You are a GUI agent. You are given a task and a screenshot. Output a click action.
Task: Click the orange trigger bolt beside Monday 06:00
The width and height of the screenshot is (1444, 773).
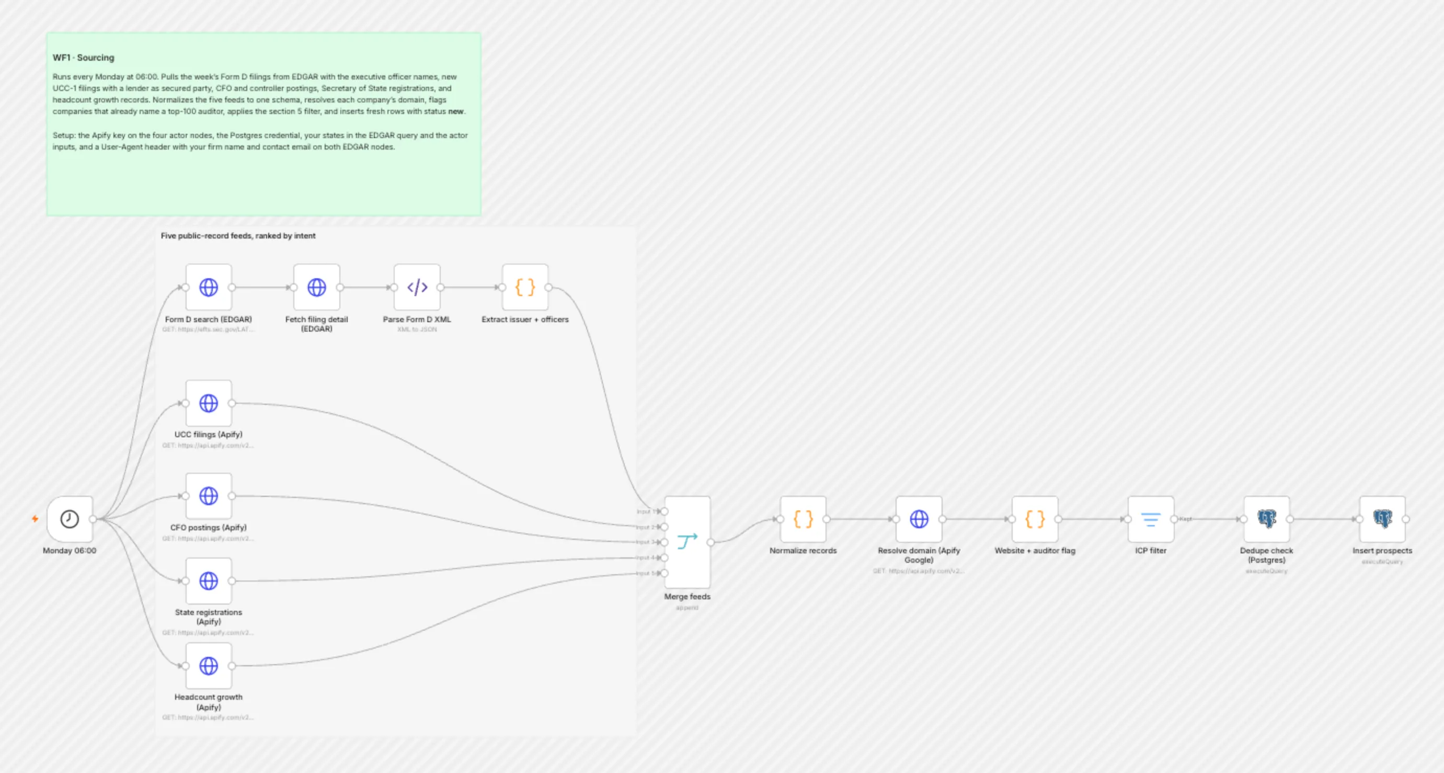(x=35, y=519)
